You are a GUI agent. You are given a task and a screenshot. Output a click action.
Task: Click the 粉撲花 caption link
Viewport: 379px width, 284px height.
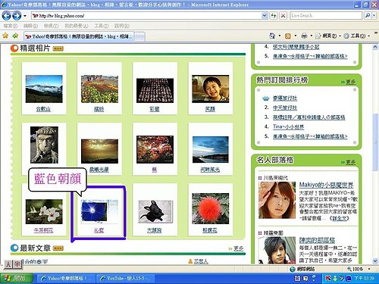(x=210, y=230)
